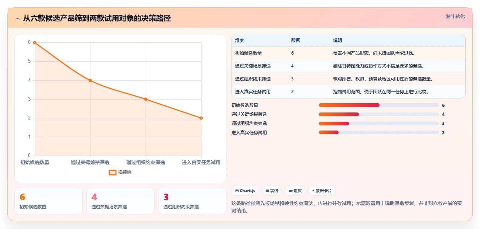Click the x-axis label 初始候选数量 under the chart

coord(35,162)
